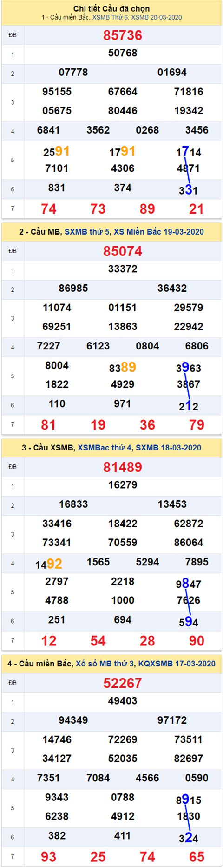Select fifth prize number 8389
Image resolution: width=223 pixels, height=867 pixels.
click(123, 368)
